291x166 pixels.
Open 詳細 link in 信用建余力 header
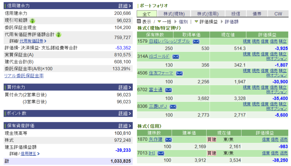[x=125, y=6]
